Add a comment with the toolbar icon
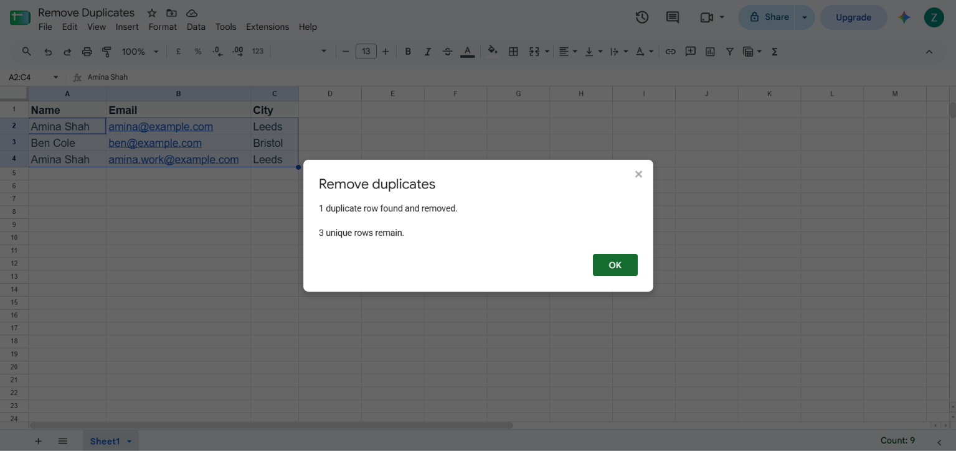 690,52
